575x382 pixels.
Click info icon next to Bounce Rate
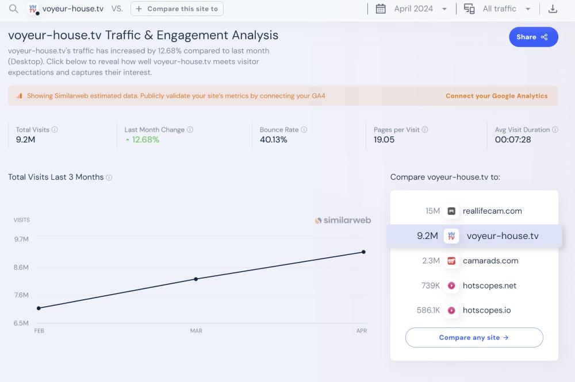point(304,130)
